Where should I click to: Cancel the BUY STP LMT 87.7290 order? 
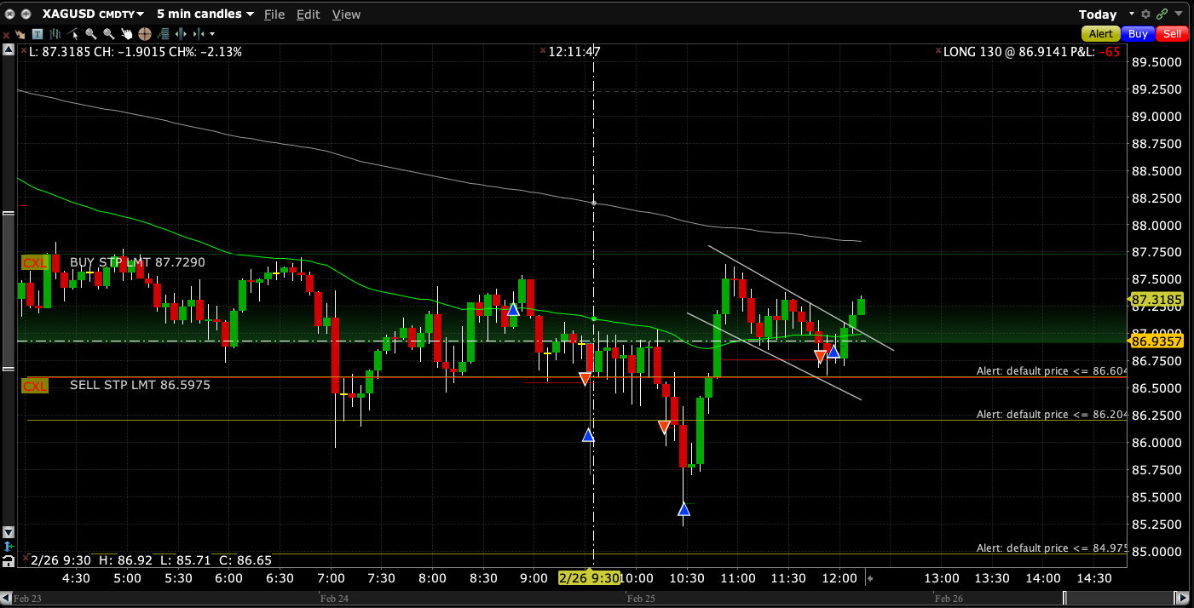click(x=35, y=263)
